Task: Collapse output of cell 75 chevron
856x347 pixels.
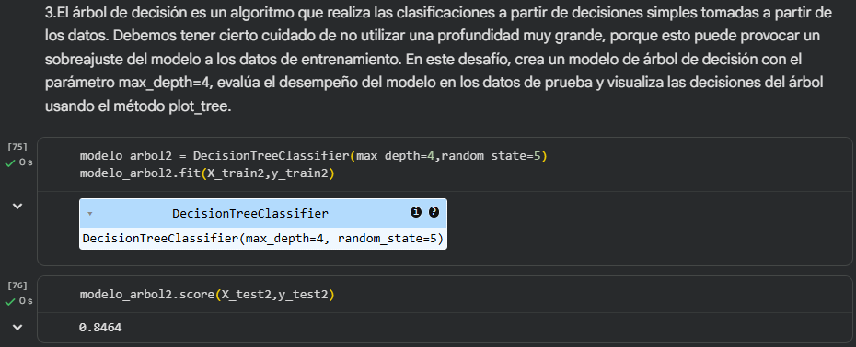Action: [x=17, y=206]
